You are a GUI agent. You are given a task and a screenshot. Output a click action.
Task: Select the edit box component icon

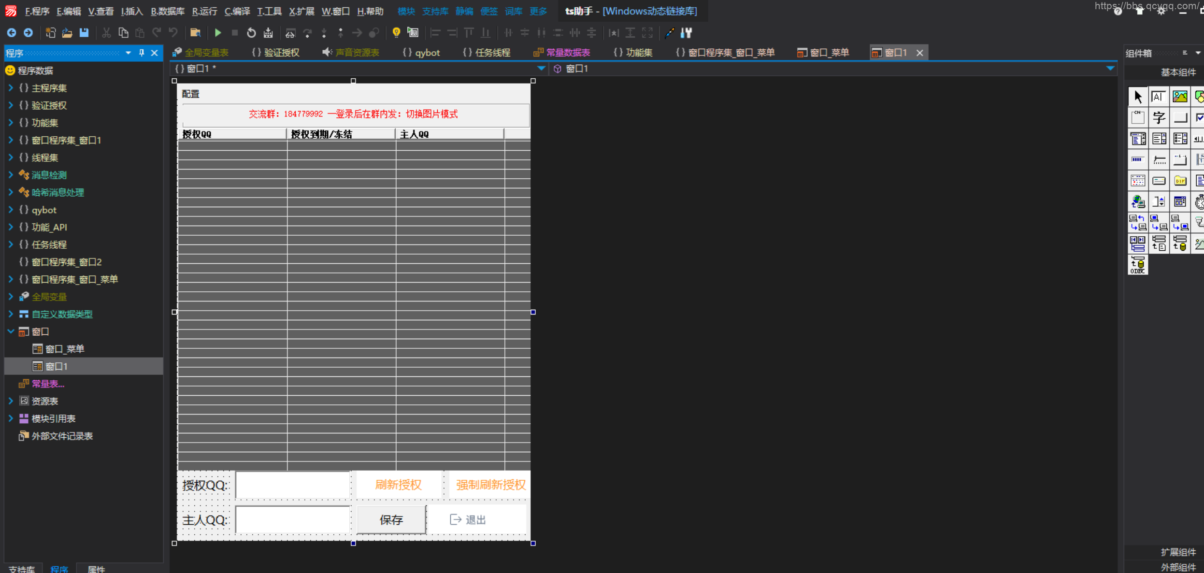coord(1159,97)
